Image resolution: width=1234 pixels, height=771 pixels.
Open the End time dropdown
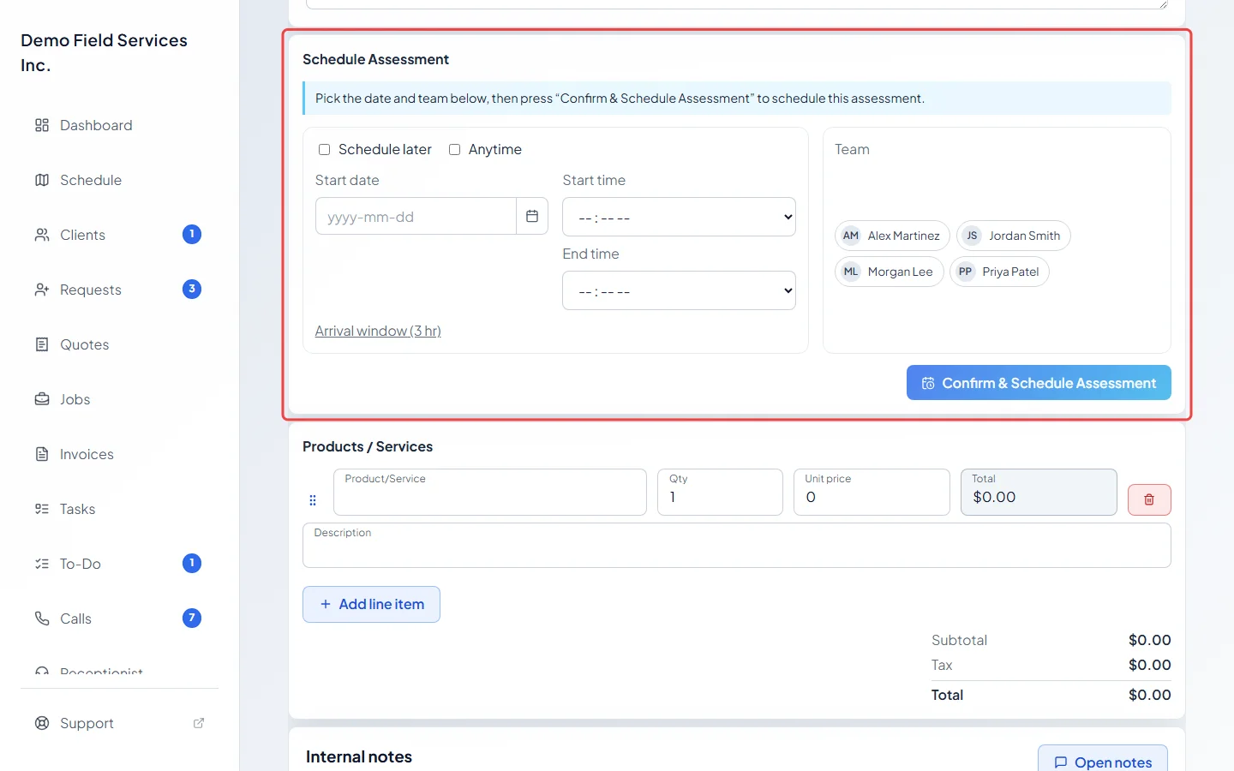pos(679,290)
